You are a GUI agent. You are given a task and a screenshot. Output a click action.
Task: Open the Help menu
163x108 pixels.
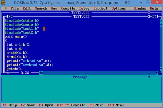tap(154, 9)
